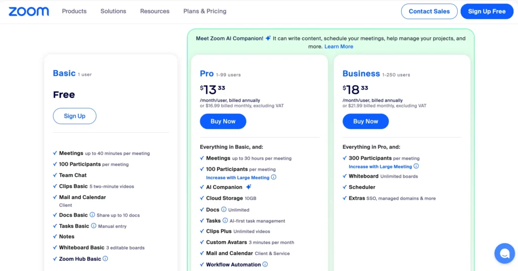Image resolution: width=518 pixels, height=271 pixels.
Task: Click info icon beside Tasks AI-first task management
Action: point(225,220)
